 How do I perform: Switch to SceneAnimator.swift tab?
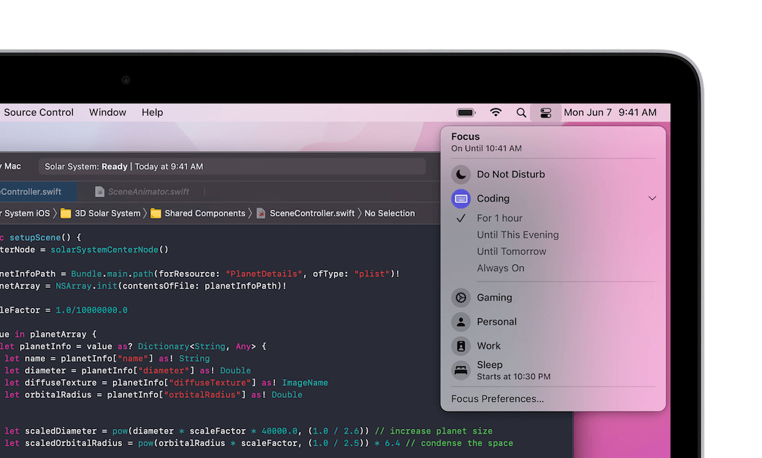148,192
